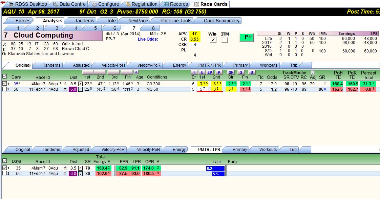Click the 'G3 300' conditions cell
Viewport: 380px width, 199px height.
pyautogui.click(x=153, y=84)
